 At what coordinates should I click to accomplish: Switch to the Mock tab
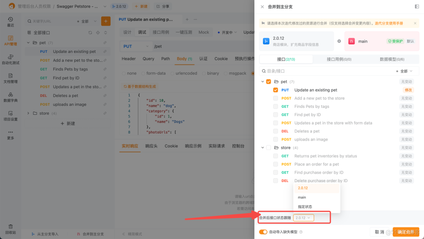(x=204, y=32)
